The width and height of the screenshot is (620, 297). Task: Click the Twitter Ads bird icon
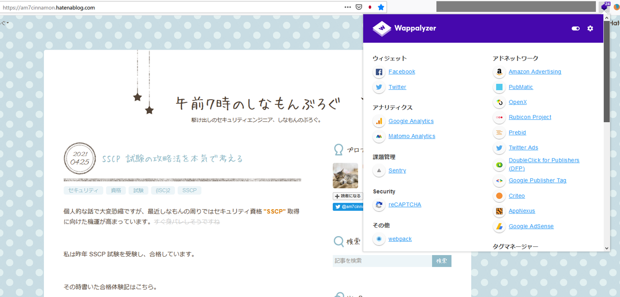point(499,148)
